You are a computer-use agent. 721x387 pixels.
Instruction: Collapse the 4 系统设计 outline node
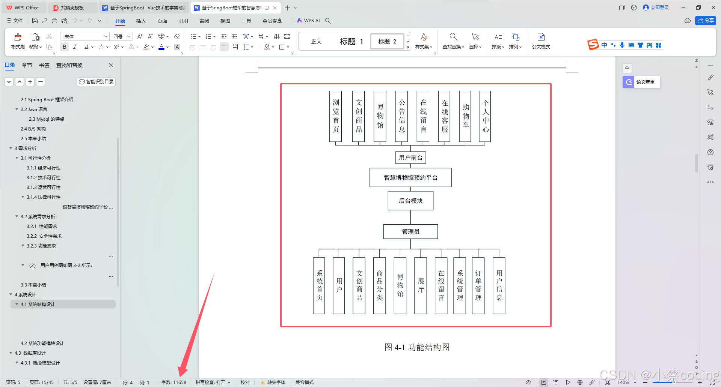coord(11,294)
